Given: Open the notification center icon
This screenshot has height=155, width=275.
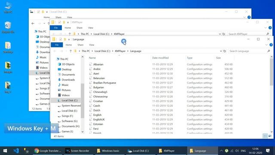Looking at the screenshot, I should [268, 151].
